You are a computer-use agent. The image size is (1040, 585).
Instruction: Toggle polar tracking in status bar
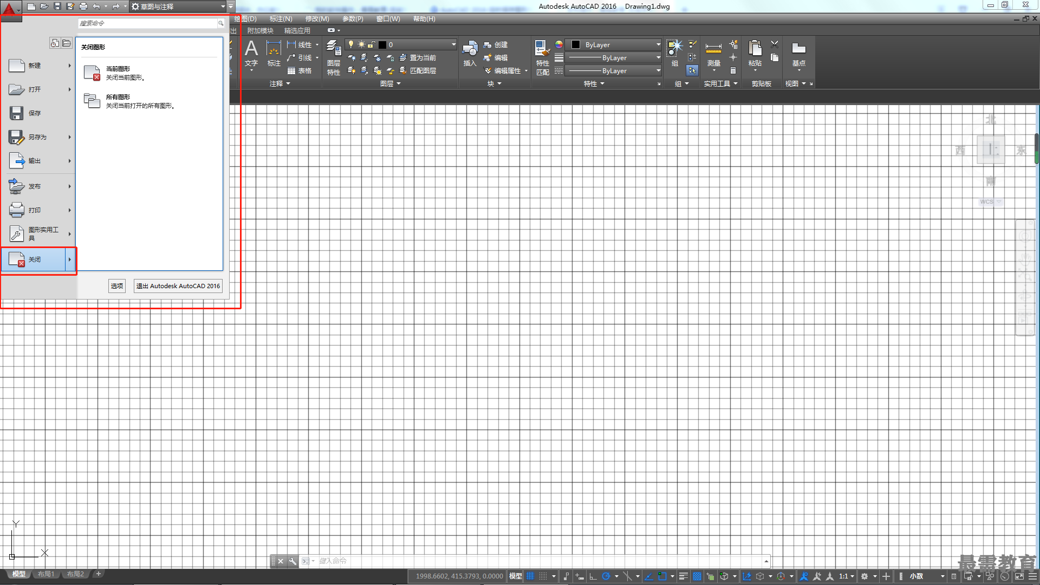606,576
